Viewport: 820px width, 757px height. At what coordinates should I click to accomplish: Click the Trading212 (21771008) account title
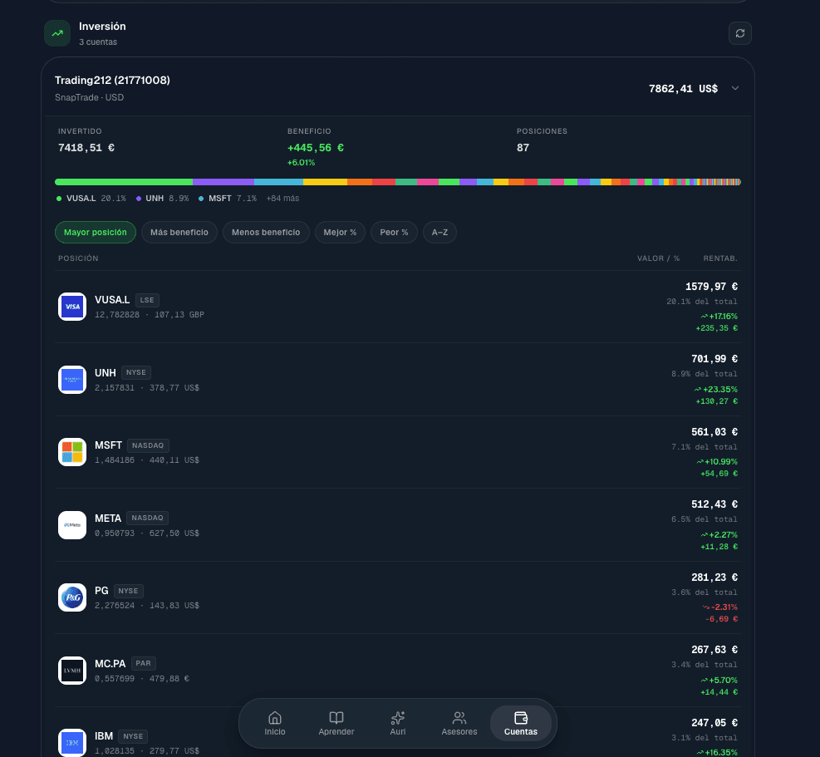click(x=112, y=80)
